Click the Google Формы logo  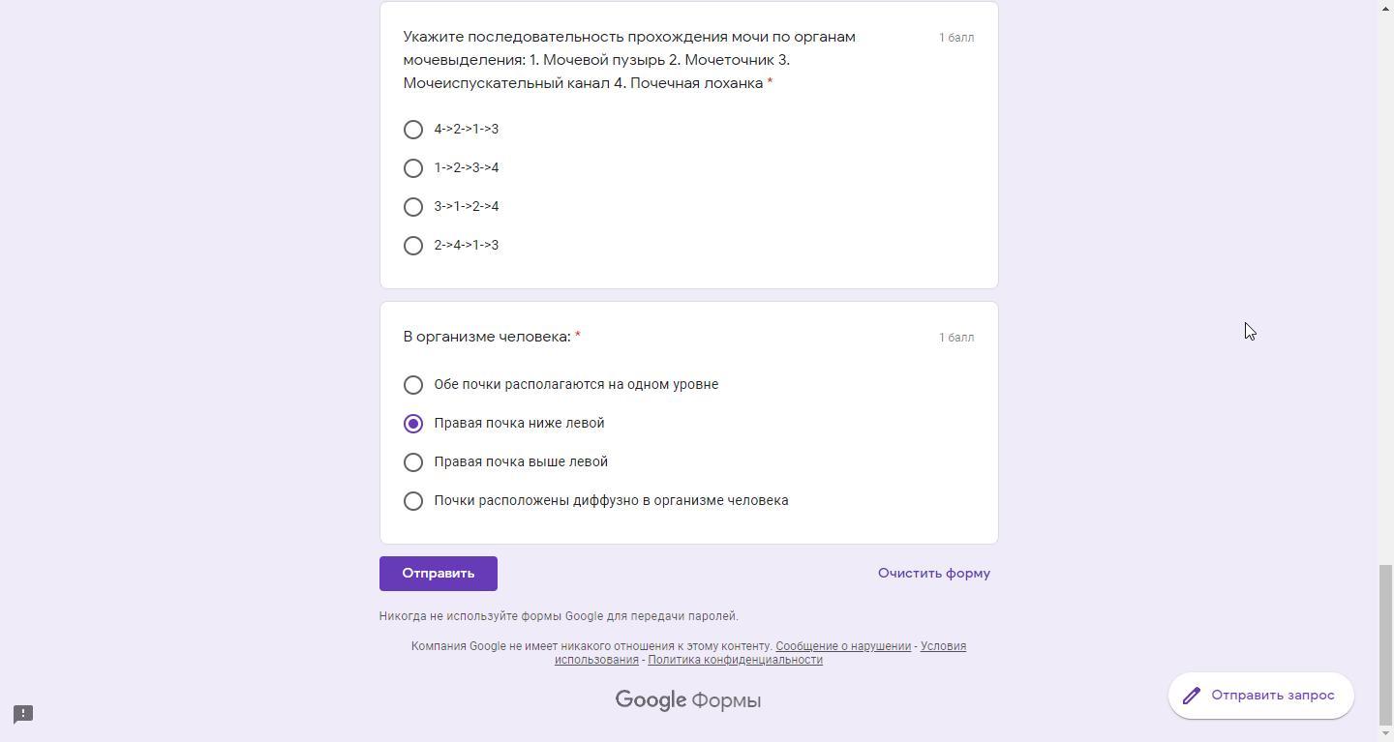point(688,700)
